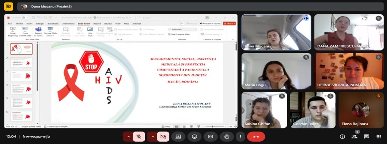Open the Record dropdown in ribbon
Screen dimensions: 387x144
(110, 32)
